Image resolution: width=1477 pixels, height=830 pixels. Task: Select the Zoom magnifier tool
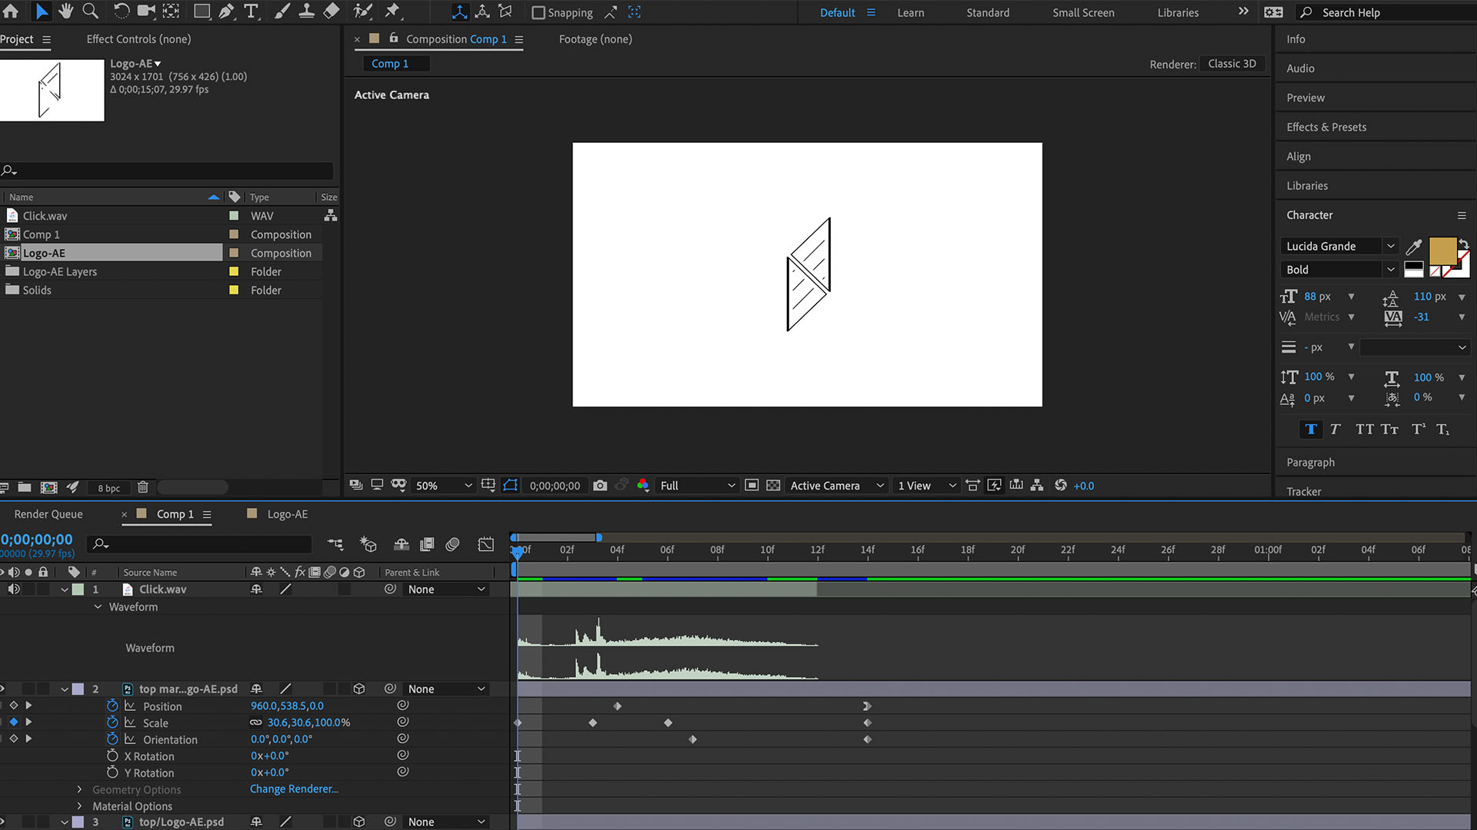91,12
